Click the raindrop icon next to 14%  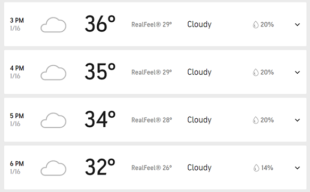tap(256, 168)
